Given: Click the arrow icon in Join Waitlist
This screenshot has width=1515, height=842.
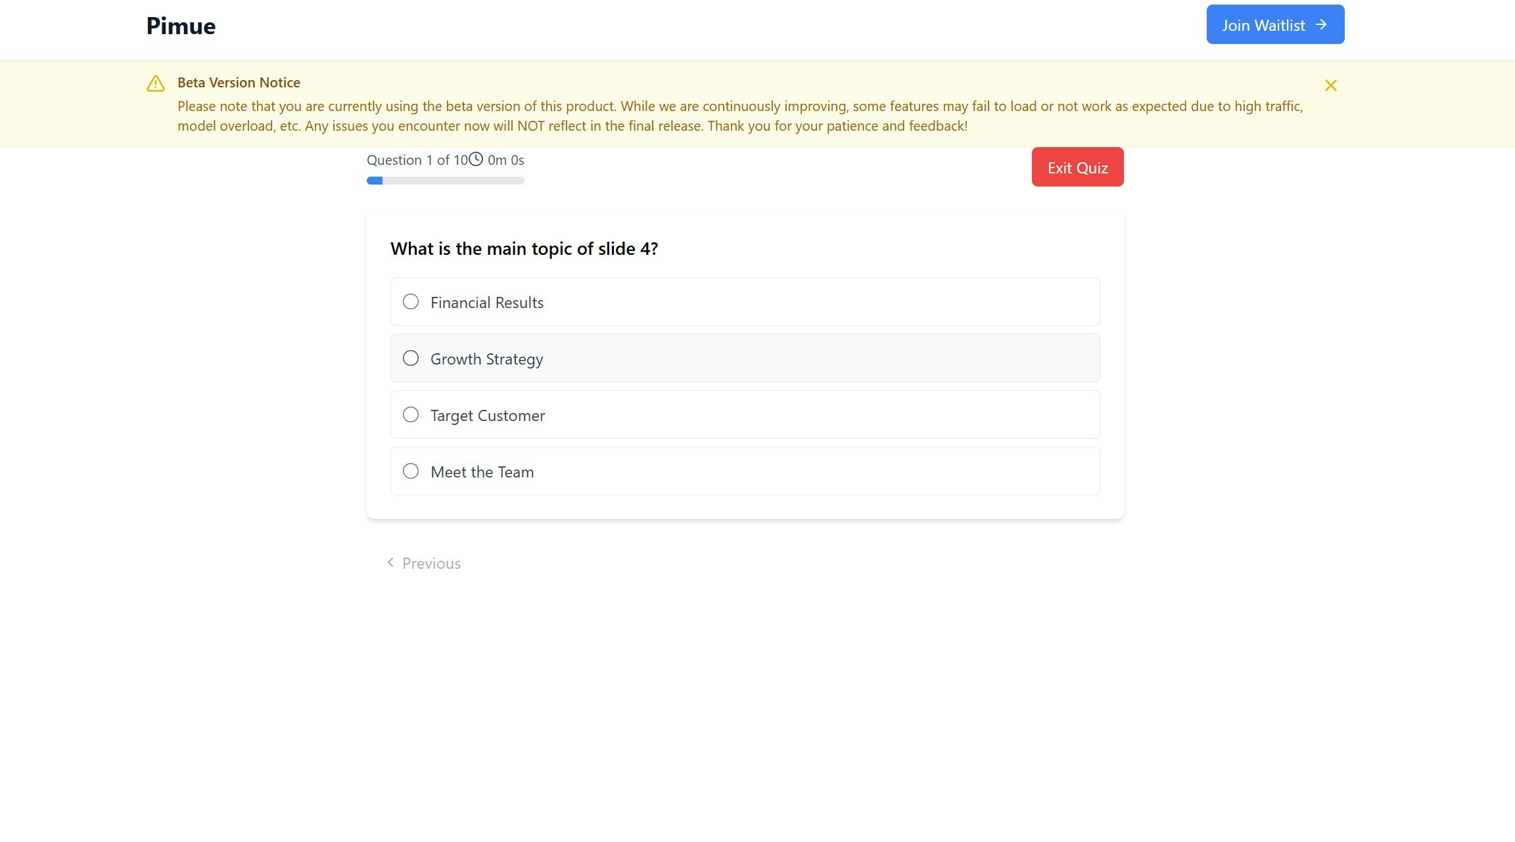Looking at the screenshot, I should pyautogui.click(x=1321, y=24).
